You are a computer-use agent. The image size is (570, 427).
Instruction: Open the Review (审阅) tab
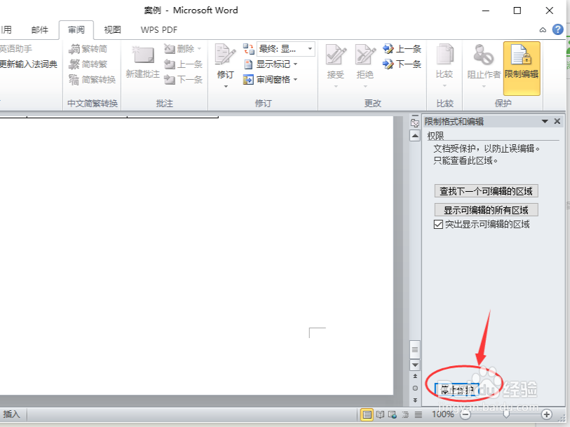[x=76, y=30]
